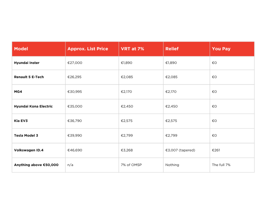
Task: Click list price €30,995
Action: click(x=75, y=92)
